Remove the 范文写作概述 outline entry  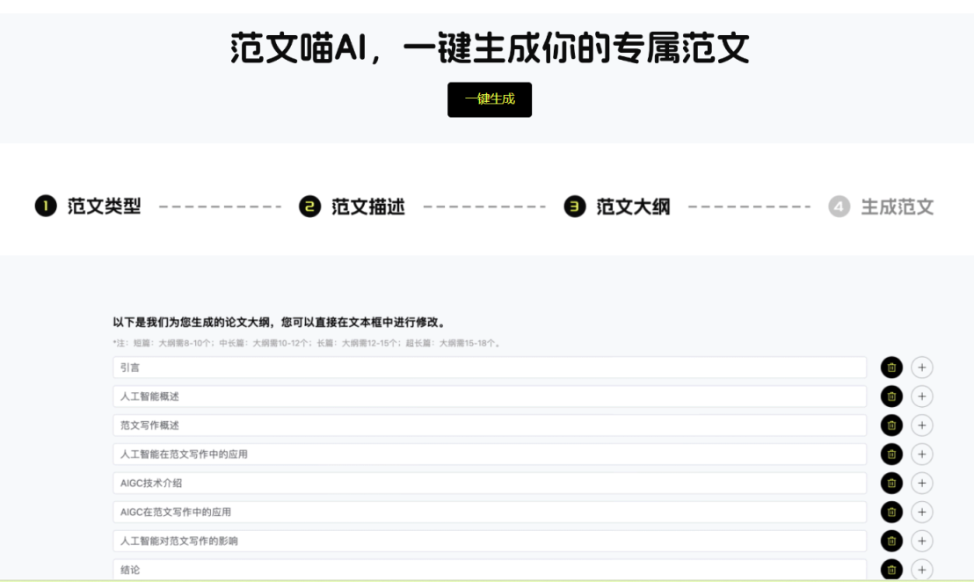(x=891, y=426)
